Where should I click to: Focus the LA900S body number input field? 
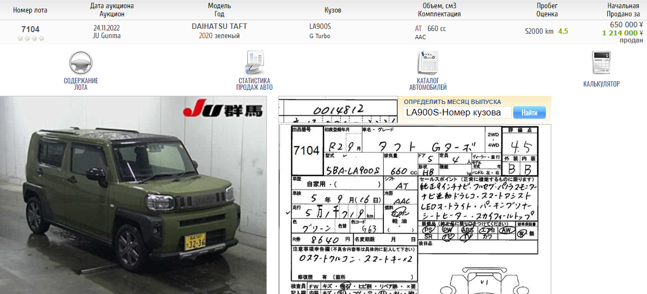click(x=457, y=112)
